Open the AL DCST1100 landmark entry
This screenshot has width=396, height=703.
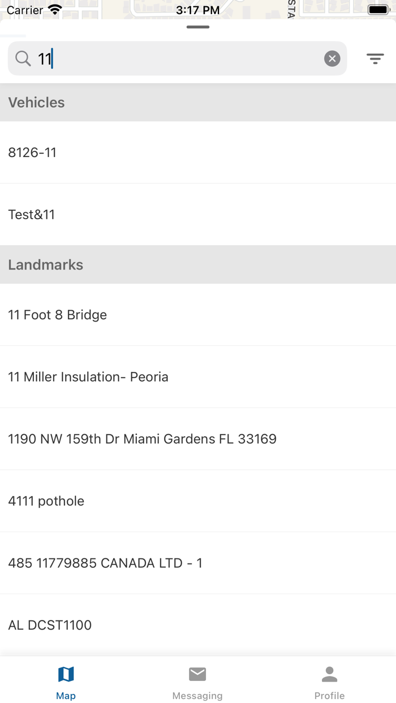tap(198, 625)
